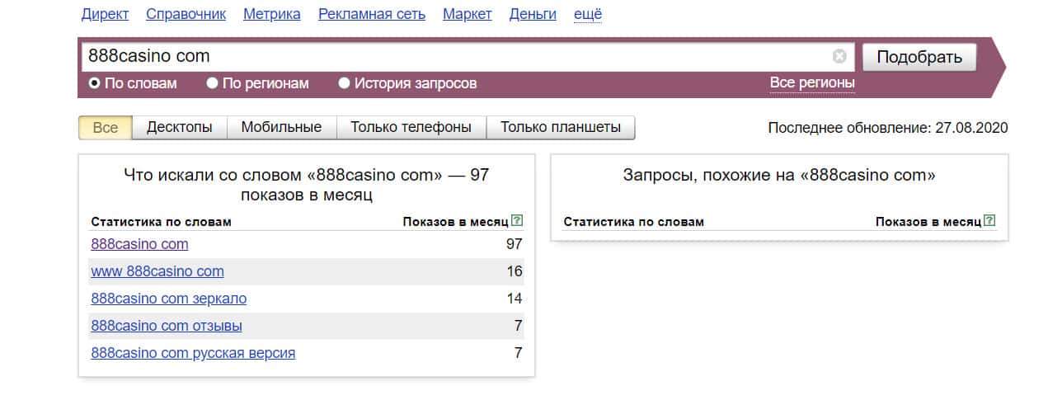The image size is (1048, 400).
Task: Select the "По регионам" radio option
Action: tap(213, 83)
